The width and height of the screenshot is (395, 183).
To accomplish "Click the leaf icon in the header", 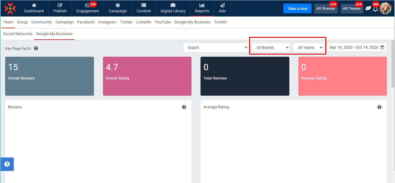I will click(x=368, y=8).
